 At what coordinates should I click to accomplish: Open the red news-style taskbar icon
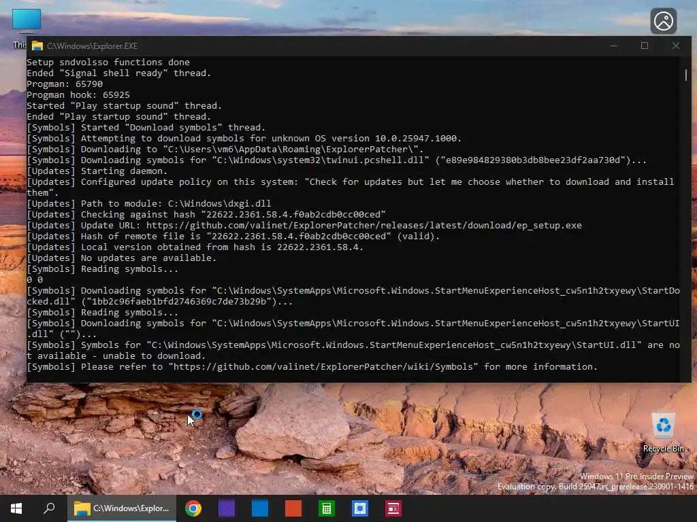click(x=393, y=508)
